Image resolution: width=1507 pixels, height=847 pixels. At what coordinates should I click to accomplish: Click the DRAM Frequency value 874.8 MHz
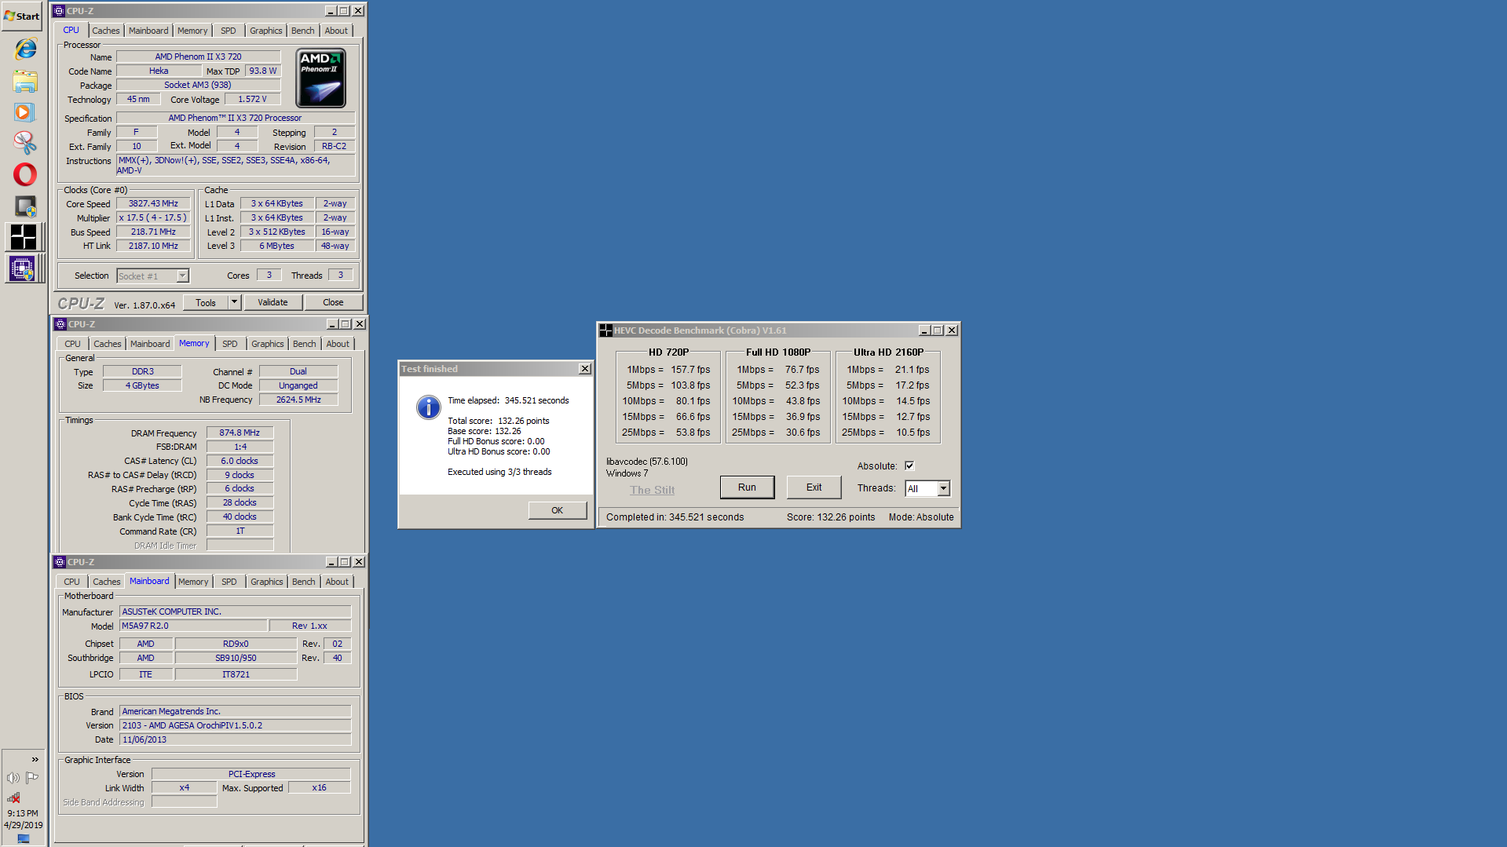[x=240, y=433]
